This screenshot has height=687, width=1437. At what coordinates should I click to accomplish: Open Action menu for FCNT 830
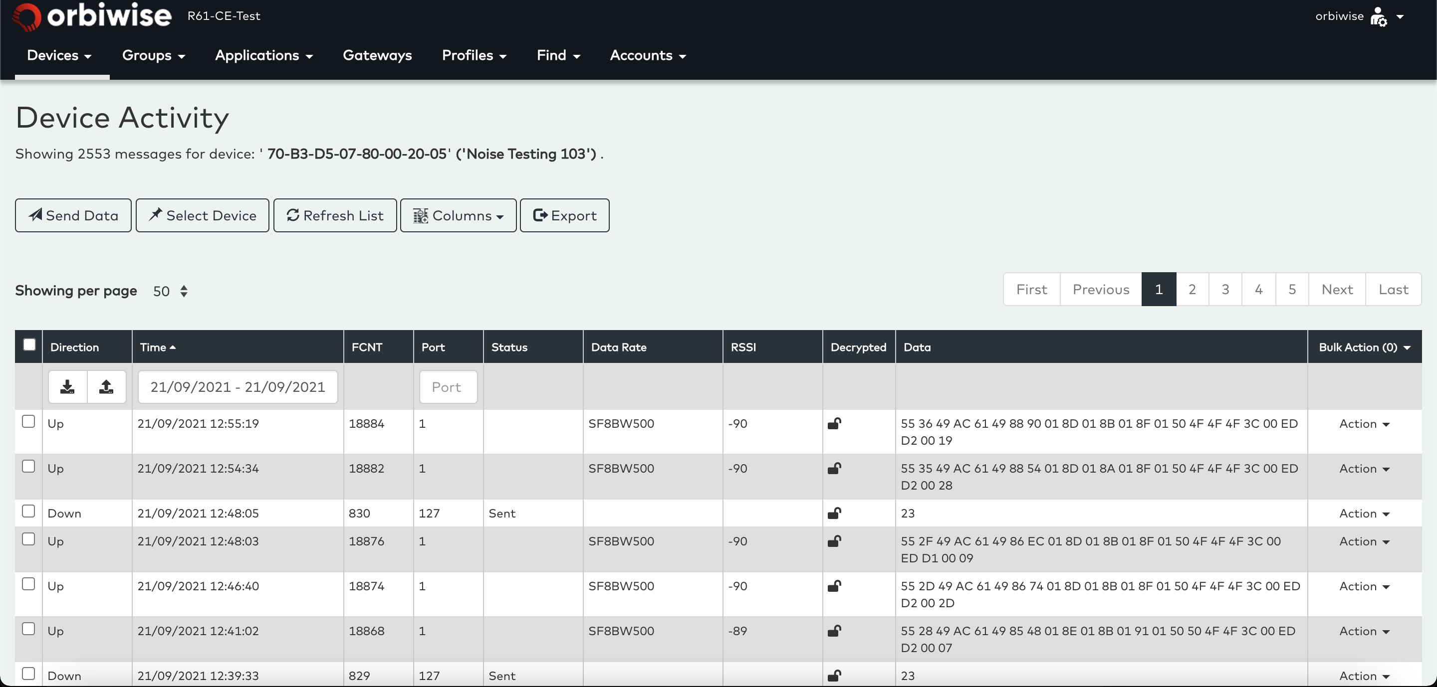[x=1364, y=513]
